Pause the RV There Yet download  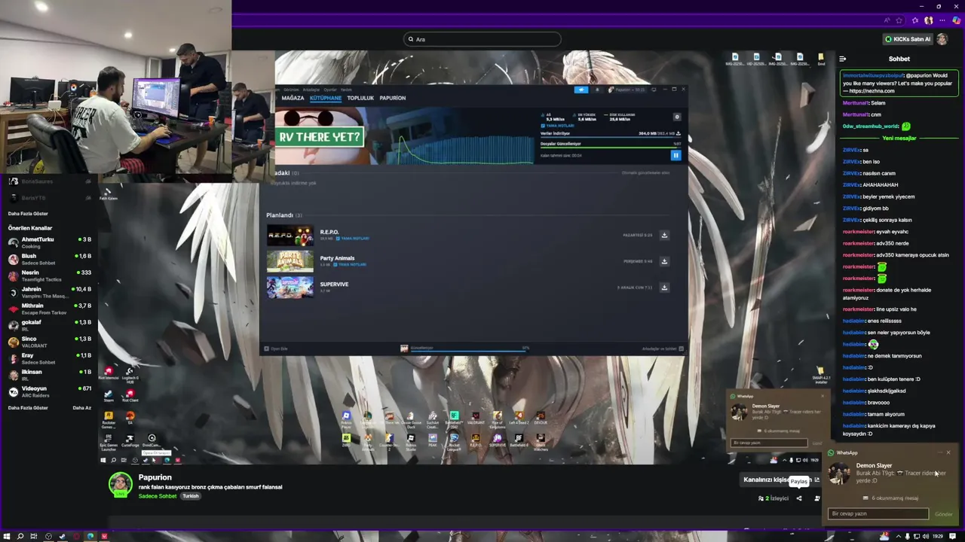point(675,155)
